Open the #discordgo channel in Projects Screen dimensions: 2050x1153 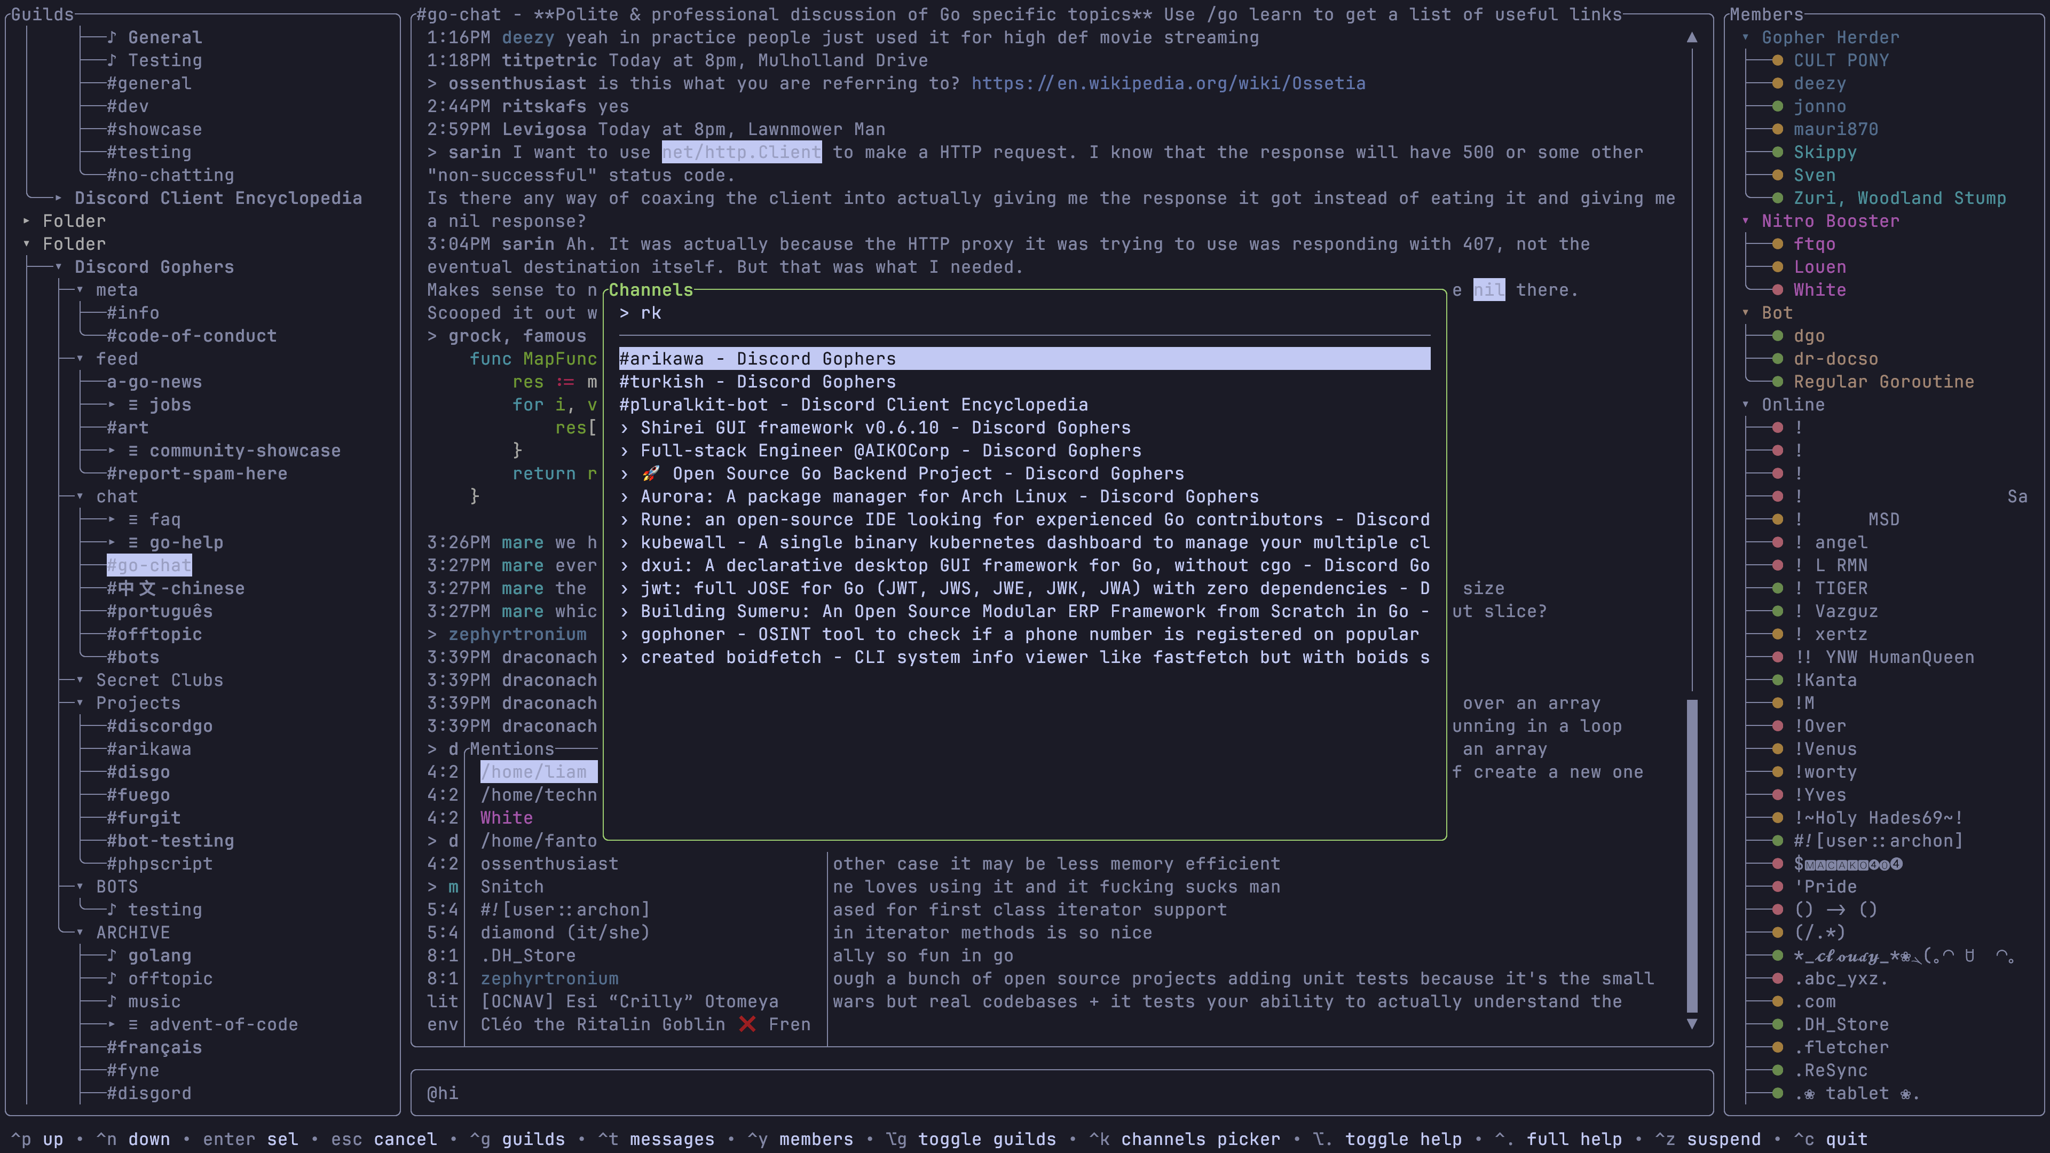tap(160, 726)
